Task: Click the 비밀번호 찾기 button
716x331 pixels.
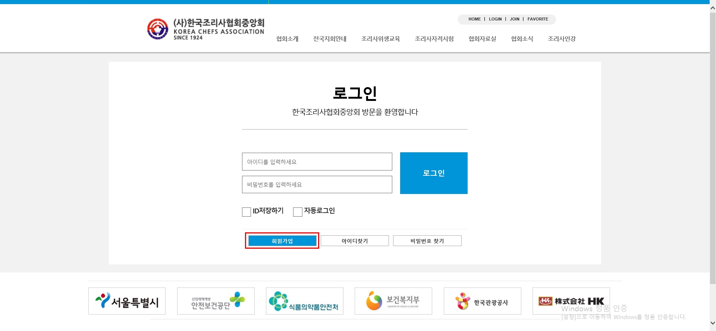Action: tap(427, 241)
